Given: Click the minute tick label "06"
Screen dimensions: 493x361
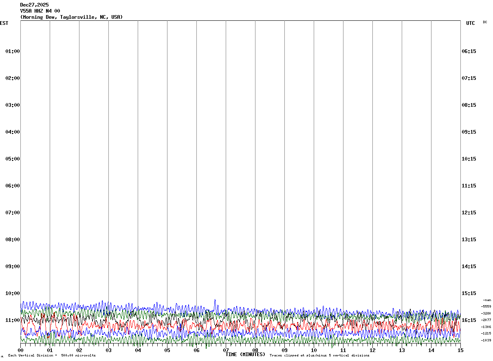Looking at the screenshot, I should point(197,350).
